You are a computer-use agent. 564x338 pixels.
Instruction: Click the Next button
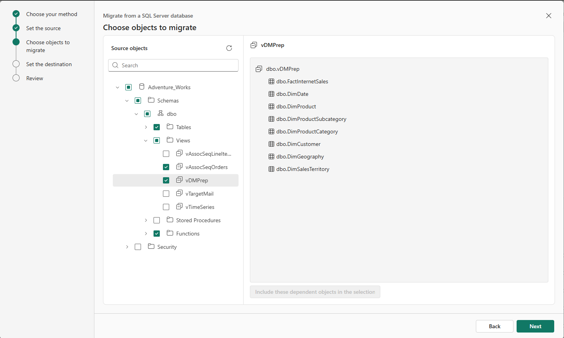coord(535,326)
